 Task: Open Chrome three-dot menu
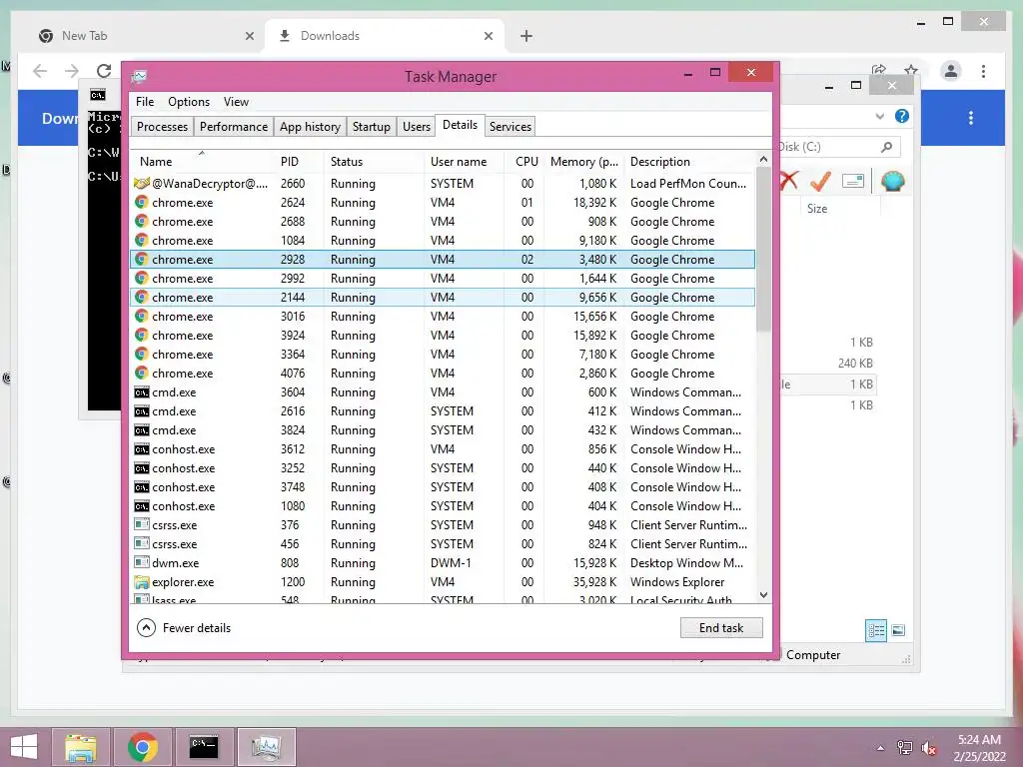point(983,71)
